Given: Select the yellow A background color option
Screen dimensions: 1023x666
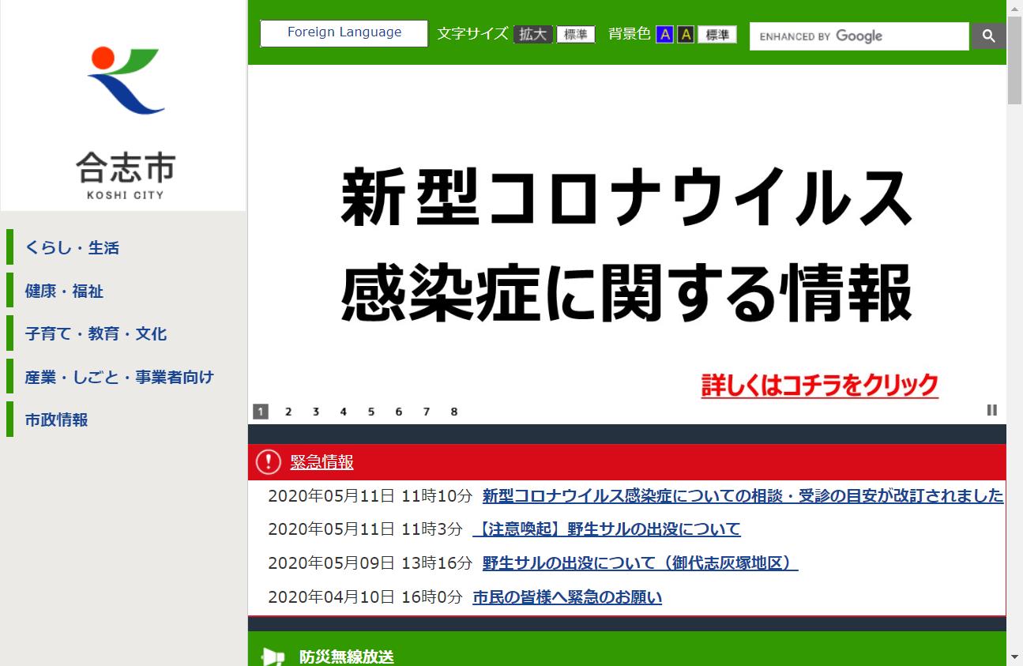Looking at the screenshot, I should tap(686, 34).
